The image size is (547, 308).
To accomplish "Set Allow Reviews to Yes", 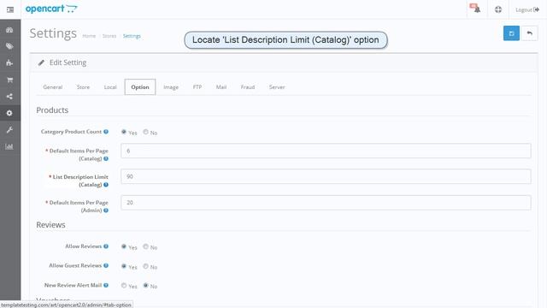I will (x=124, y=246).
